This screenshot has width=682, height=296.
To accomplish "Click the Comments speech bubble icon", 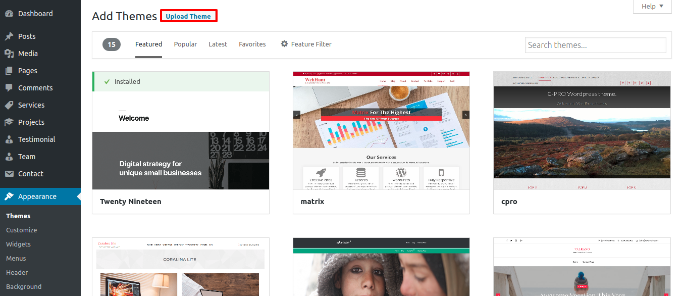I will 9,88.
